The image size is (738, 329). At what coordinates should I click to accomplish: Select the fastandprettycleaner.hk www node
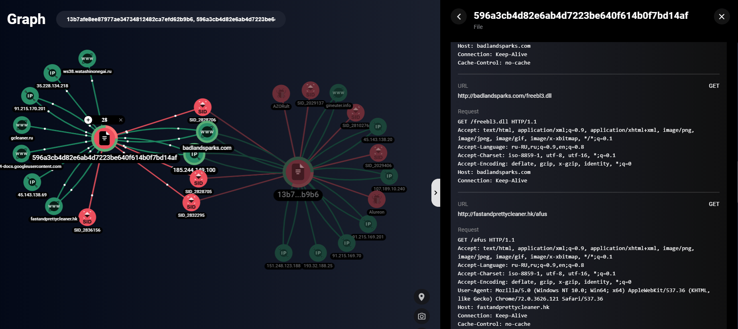pyautogui.click(x=54, y=206)
